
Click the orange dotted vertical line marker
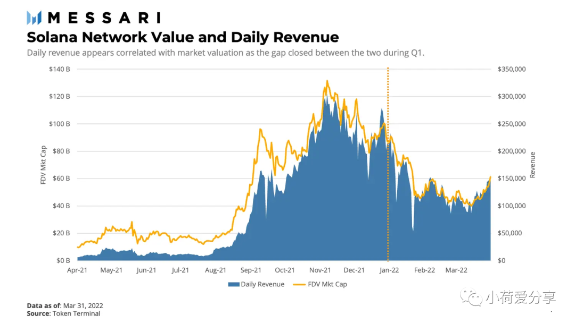click(x=388, y=159)
